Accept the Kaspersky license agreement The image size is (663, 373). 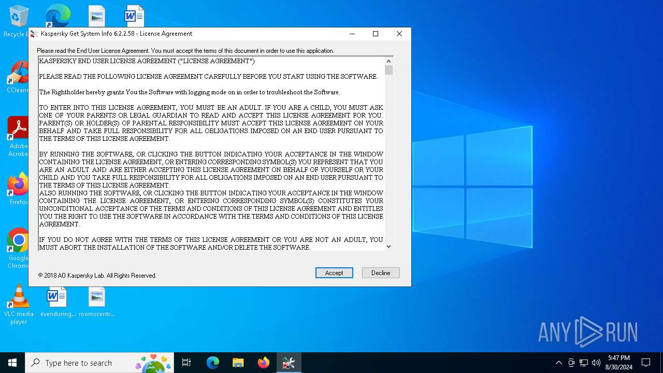[x=334, y=273]
